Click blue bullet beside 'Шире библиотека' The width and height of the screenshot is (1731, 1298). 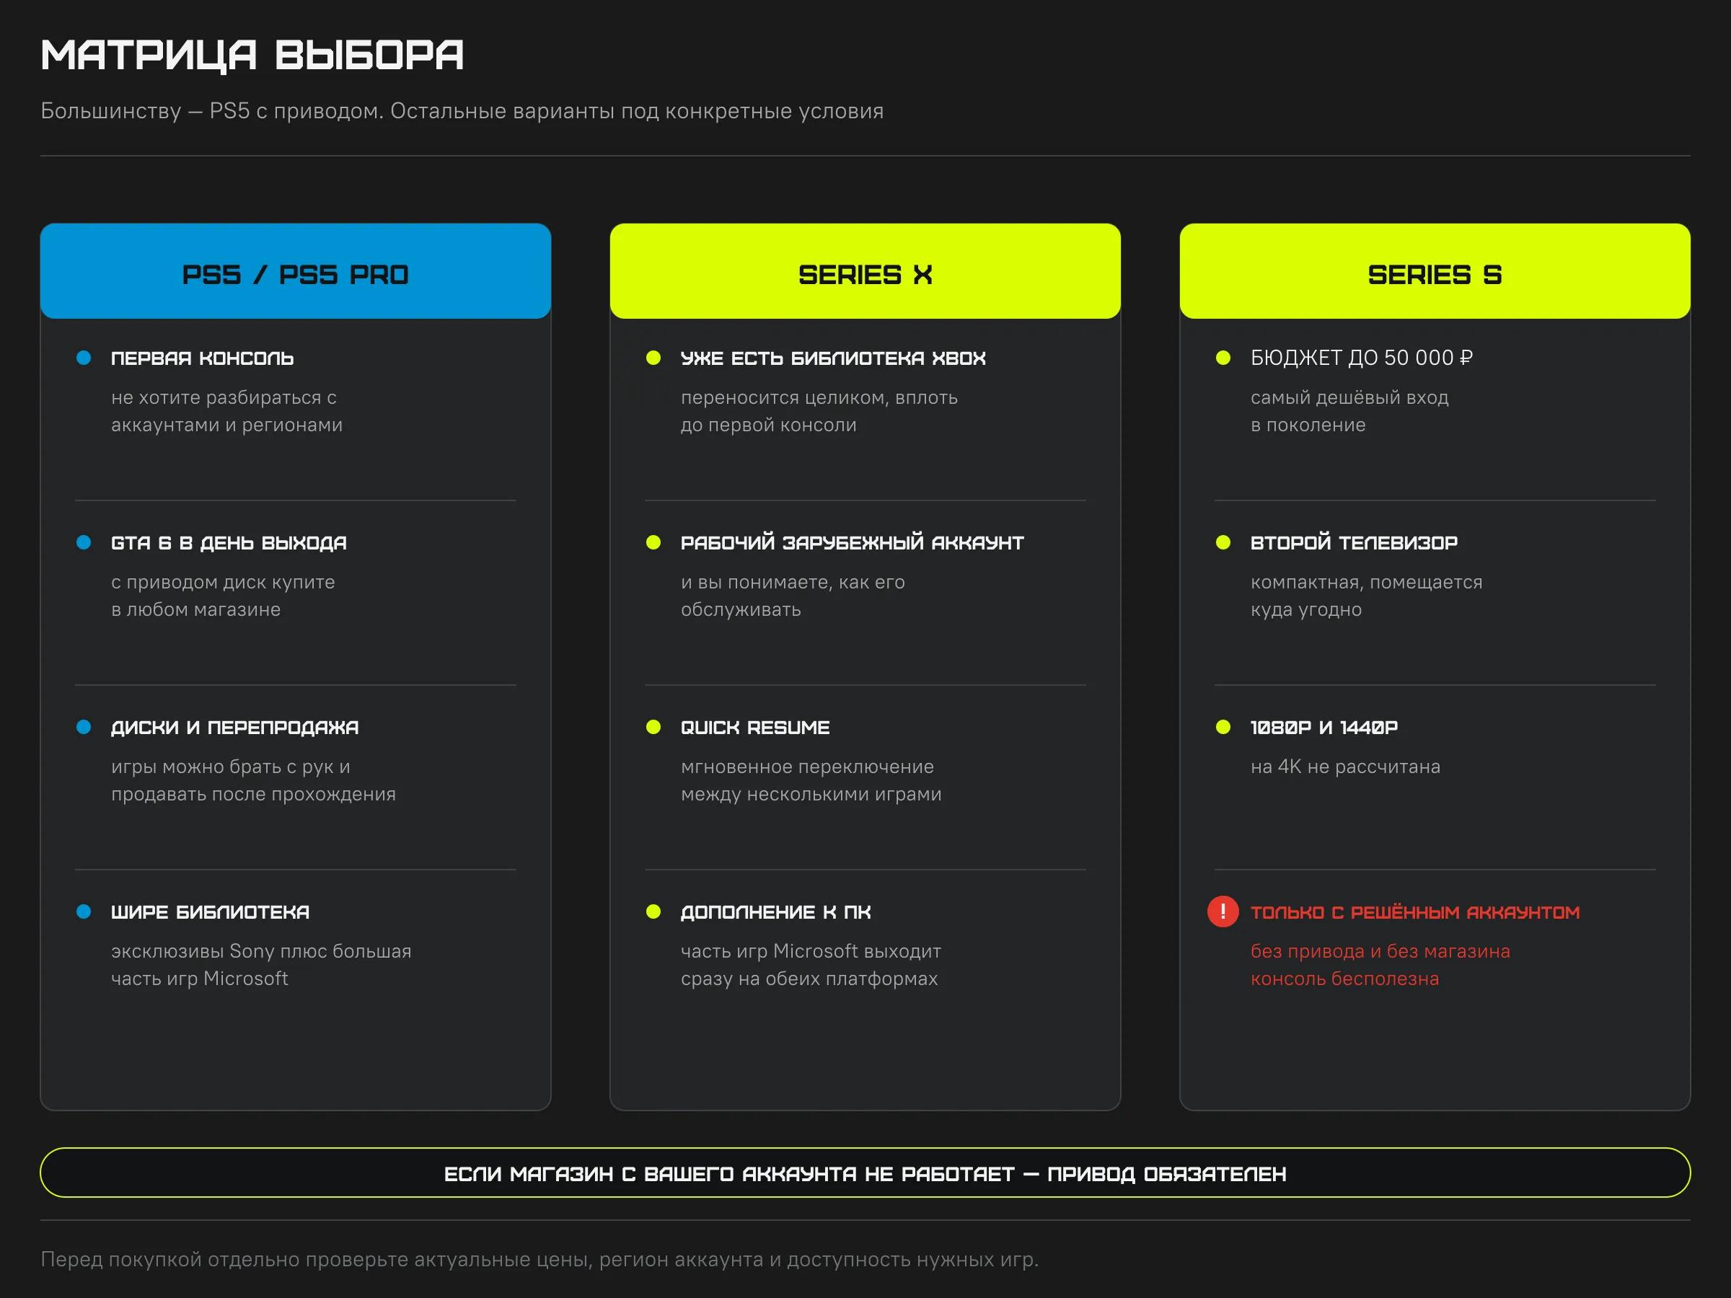point(84,912)
